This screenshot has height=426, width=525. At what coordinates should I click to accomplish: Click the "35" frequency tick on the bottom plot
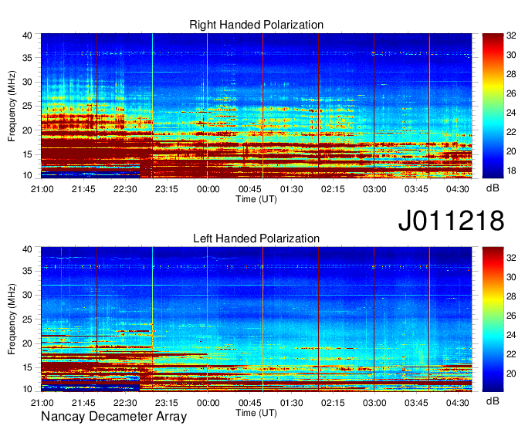27,271
